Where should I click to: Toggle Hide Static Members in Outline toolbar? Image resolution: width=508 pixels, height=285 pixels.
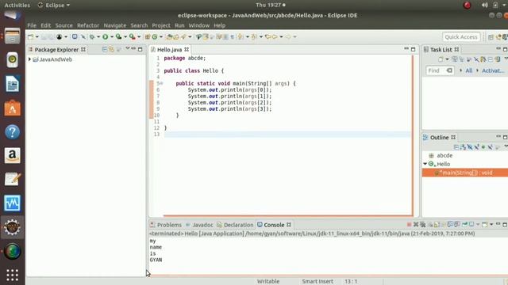click(x=476, y=147)
